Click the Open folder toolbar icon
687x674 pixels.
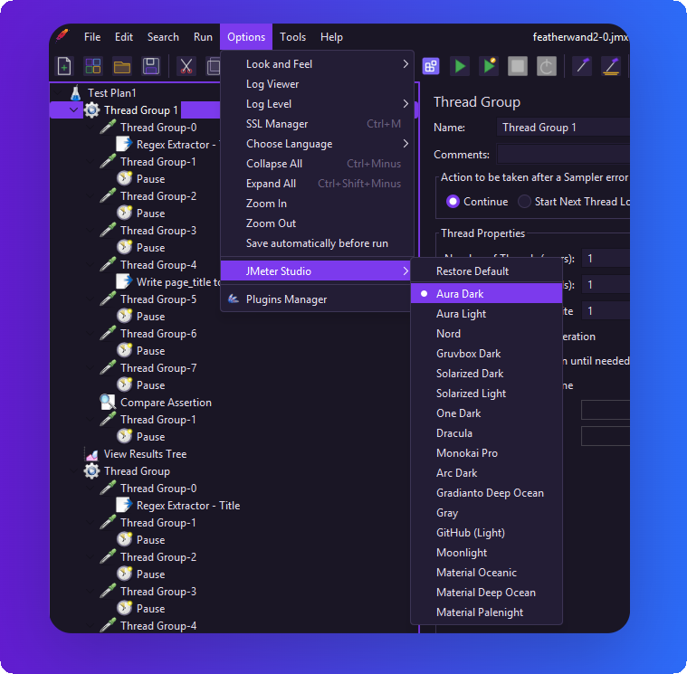tap(122, 67)
